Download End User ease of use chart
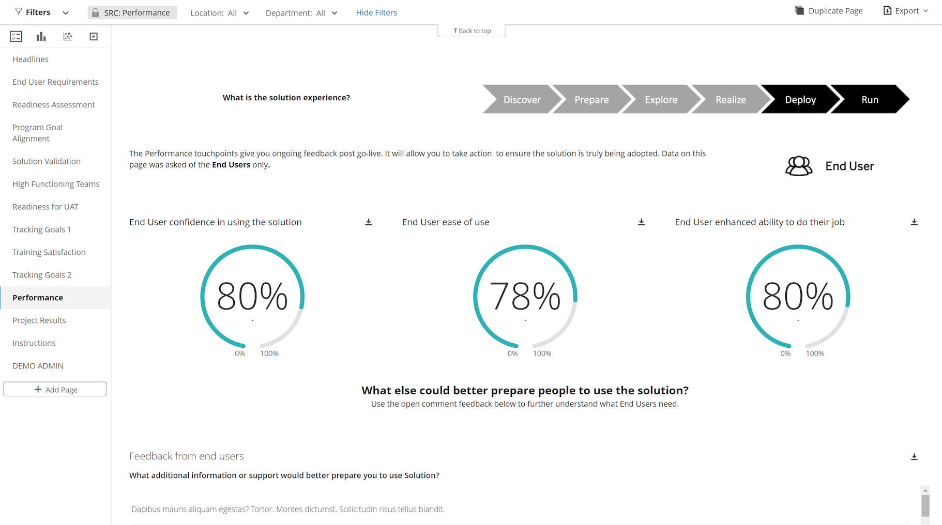Screen dimensions: 942x525 (641, 222)
